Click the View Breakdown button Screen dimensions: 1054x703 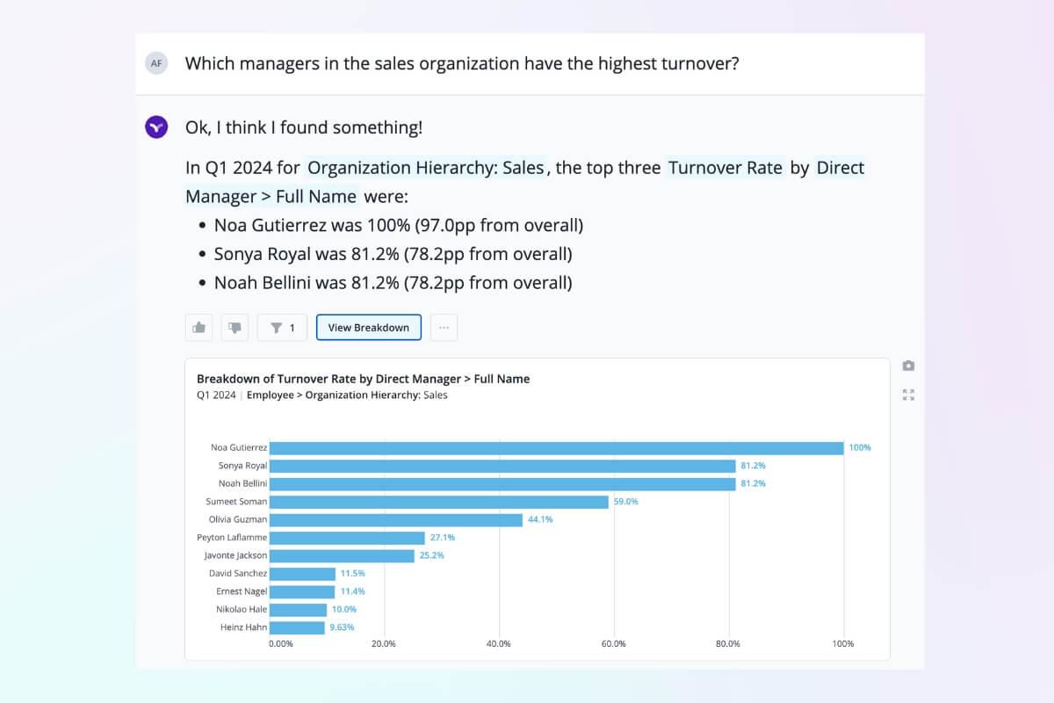pos(369,328)
